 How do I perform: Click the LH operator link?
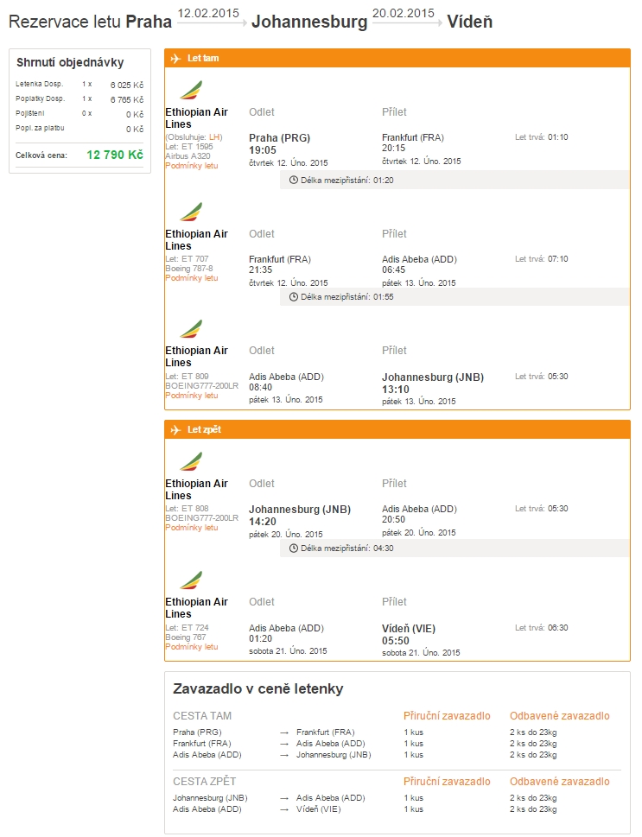click(x=214, y=137)
